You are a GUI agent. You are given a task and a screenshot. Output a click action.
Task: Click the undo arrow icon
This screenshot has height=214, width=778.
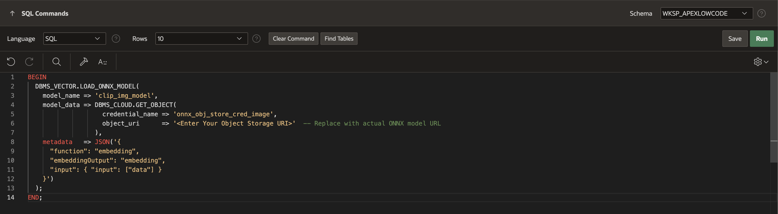point(11,62)
